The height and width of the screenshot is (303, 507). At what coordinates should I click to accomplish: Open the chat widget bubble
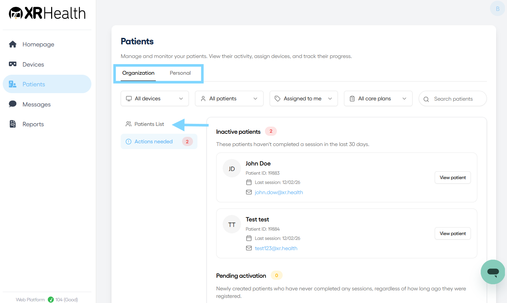click(493, 272)
